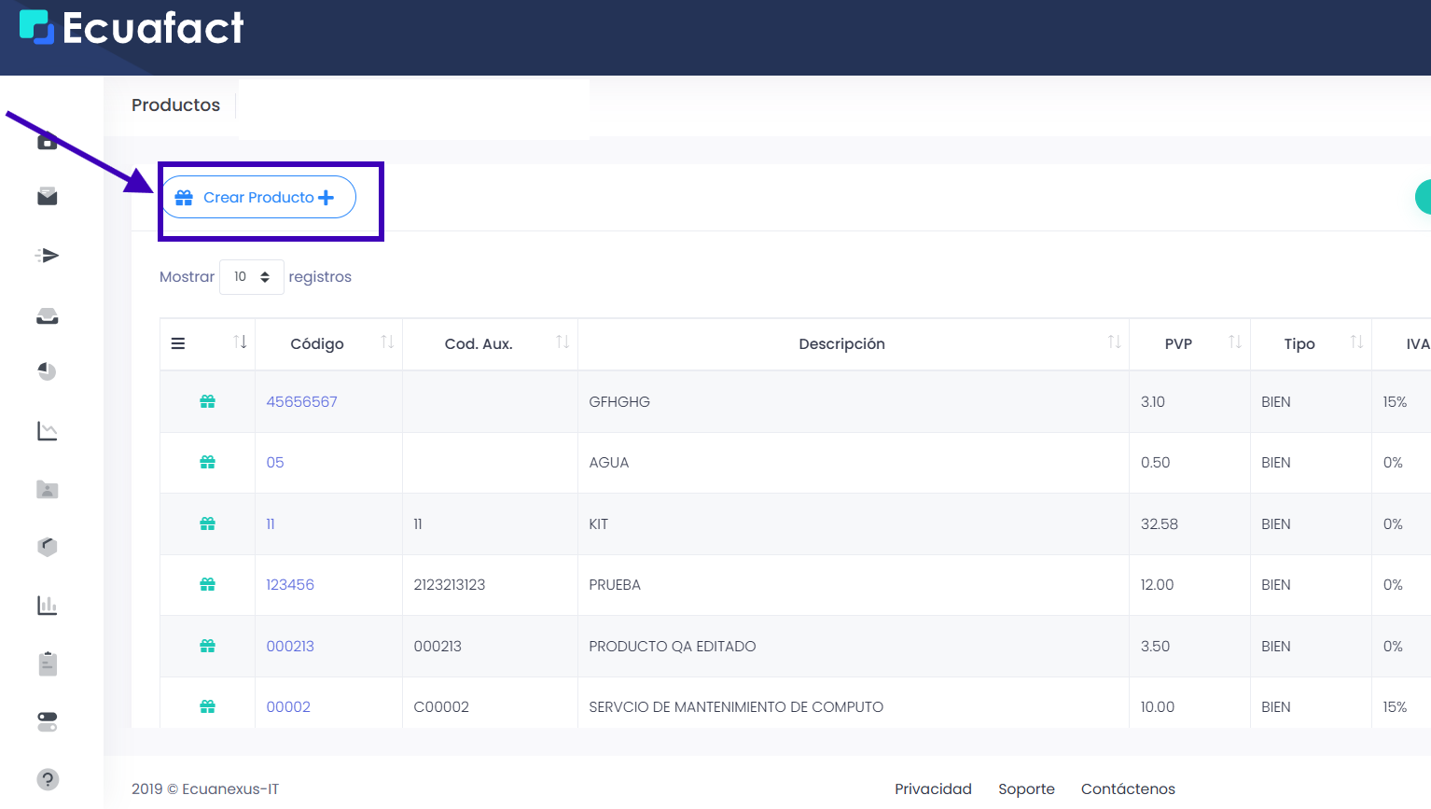Open the dashboard camera icon in the sidebar
Screen dimensions: 1431x809
coord(47,143)
